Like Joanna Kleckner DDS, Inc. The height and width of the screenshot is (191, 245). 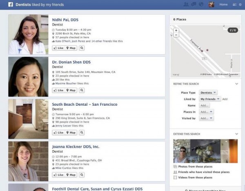coord(58,175)
